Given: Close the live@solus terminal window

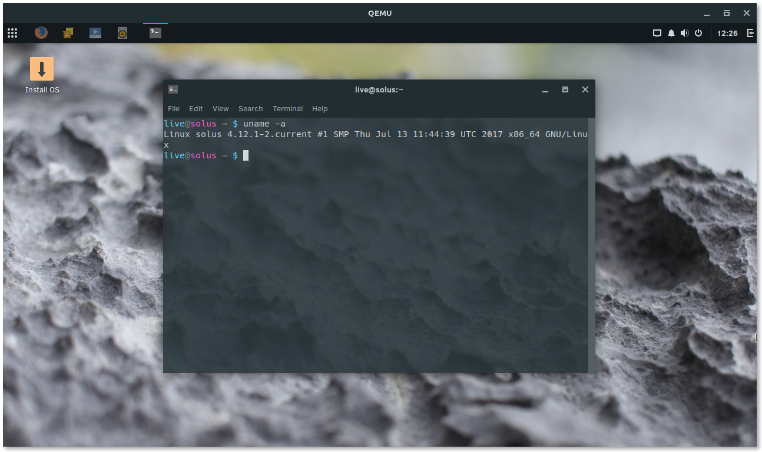Looking at the screenshot, I should [x=585, y=89].
